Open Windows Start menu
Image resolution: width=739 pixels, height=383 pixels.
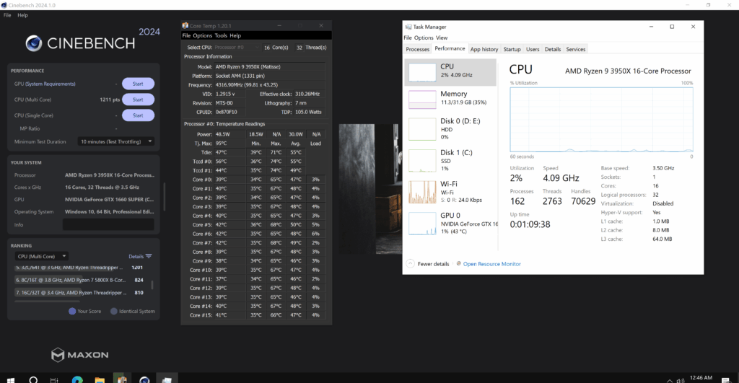(x=10, y=379)
